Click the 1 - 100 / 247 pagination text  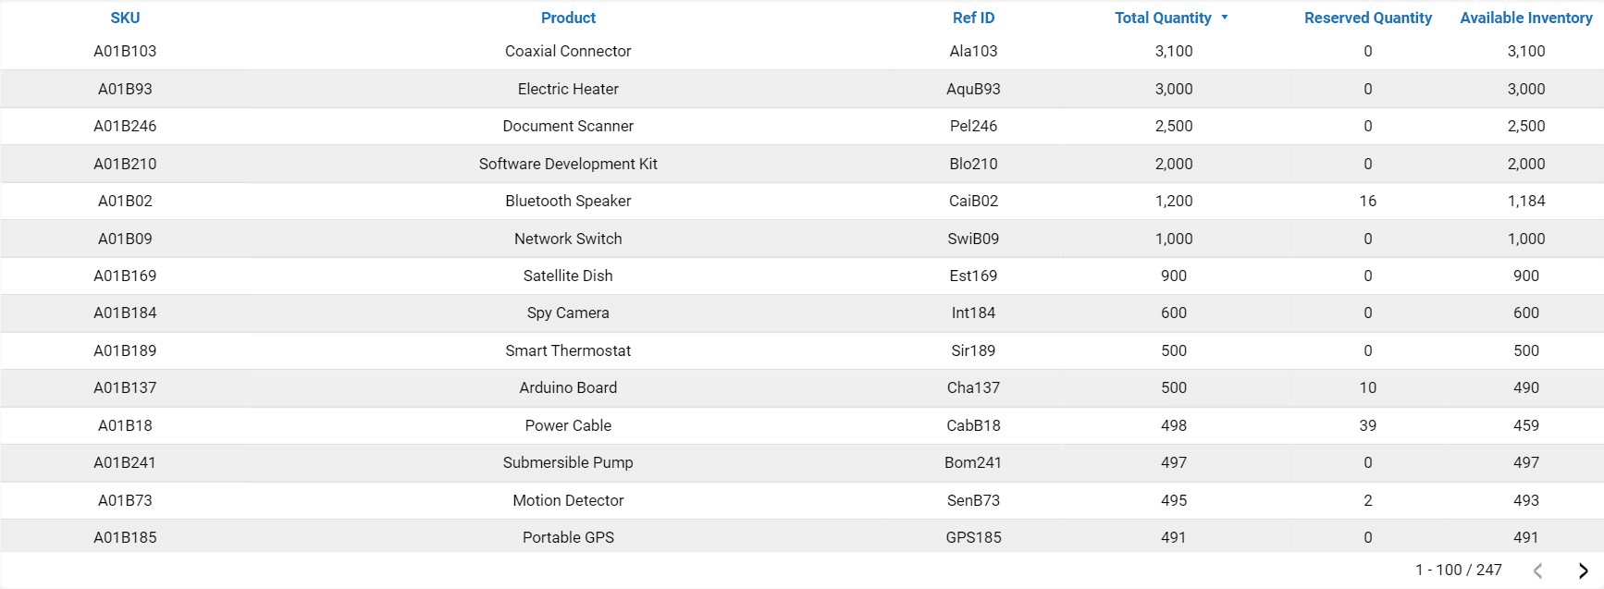pyautogui.click(x=1458, y=571)
